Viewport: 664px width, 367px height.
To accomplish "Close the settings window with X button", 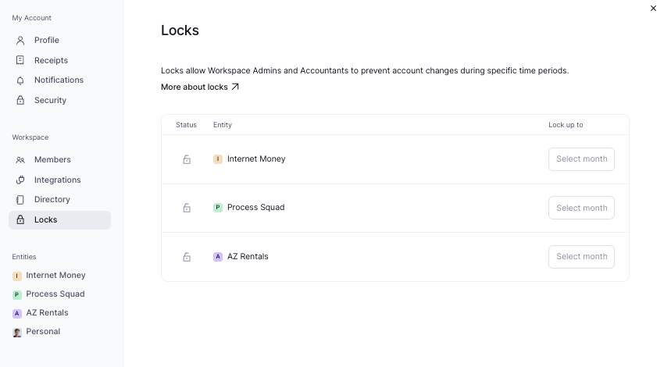I will pyautogui.click(x=653, y=9).
